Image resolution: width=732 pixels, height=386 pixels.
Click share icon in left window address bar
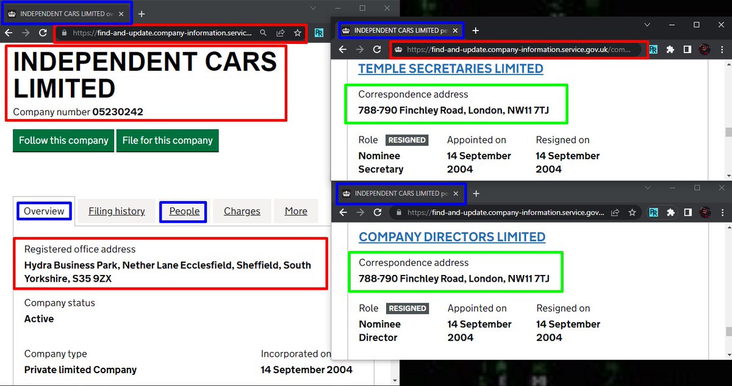(x=280, y=33)
